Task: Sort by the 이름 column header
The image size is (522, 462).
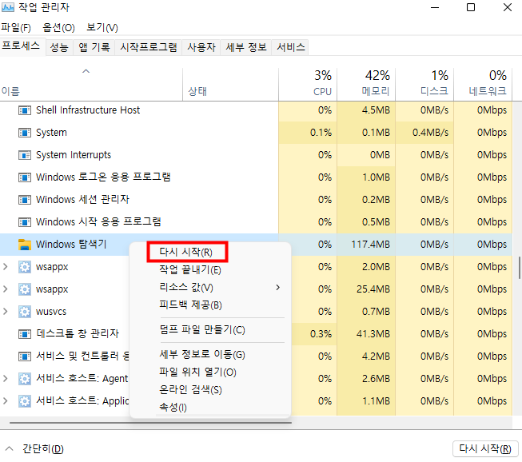Action: [91, 85]
